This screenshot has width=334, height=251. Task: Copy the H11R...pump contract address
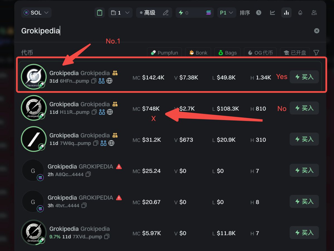(94, 112)
